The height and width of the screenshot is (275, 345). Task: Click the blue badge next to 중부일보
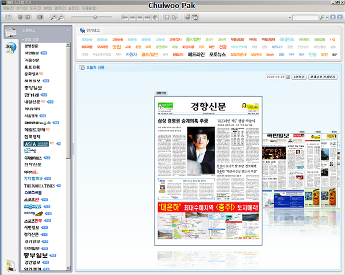pos(53,255)
